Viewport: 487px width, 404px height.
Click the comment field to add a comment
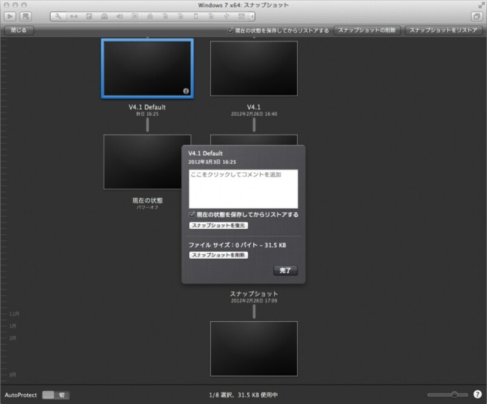click(243, 189)
